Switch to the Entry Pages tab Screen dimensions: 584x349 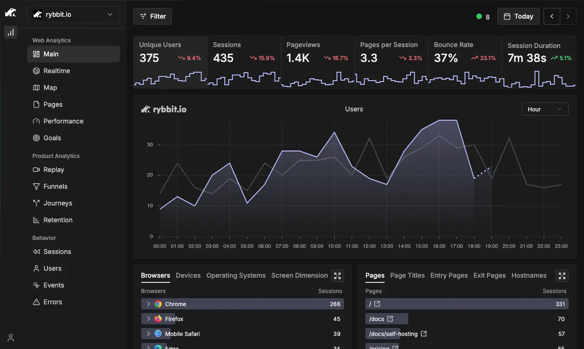coord(449,275)
